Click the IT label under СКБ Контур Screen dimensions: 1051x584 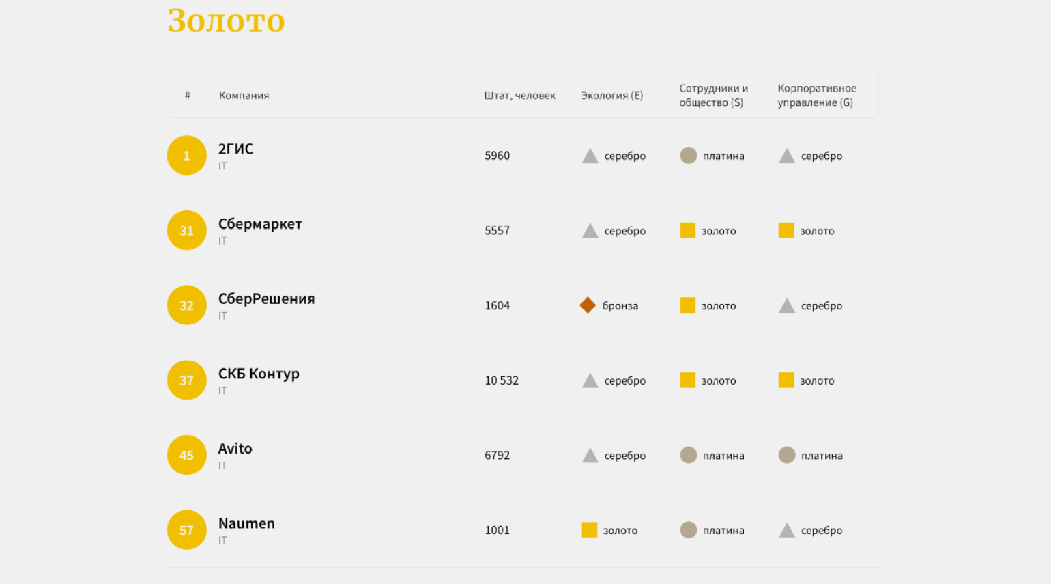(x=222, y=391)
